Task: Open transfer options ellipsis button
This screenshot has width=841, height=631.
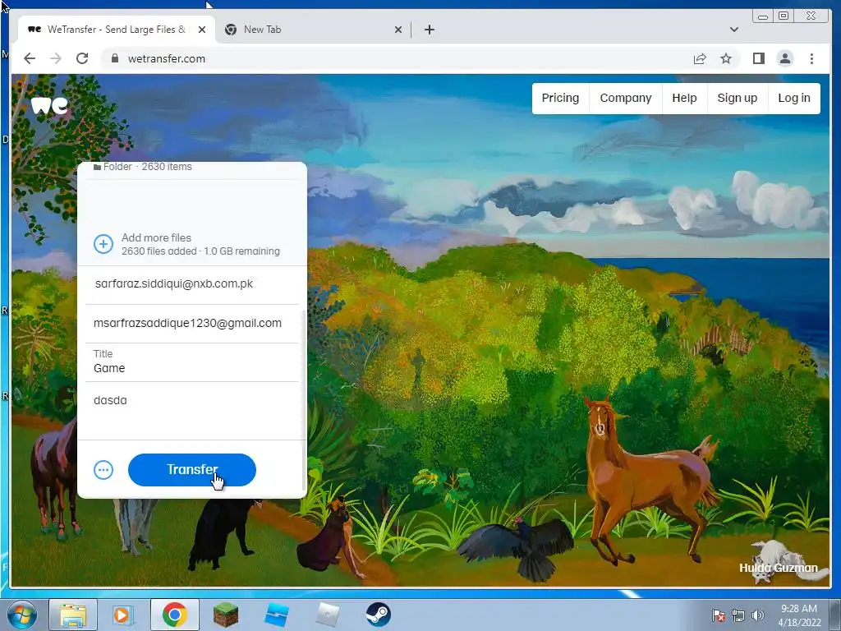Action: click(103, 471)
